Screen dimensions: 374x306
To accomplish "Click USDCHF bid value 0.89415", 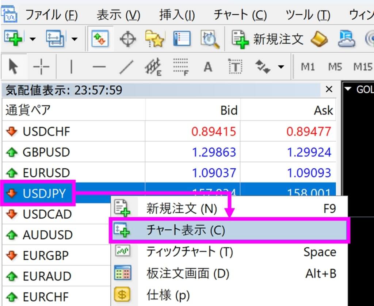I will 214,131.
